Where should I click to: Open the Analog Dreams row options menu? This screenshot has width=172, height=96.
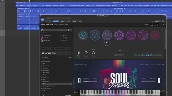(70, 38)
